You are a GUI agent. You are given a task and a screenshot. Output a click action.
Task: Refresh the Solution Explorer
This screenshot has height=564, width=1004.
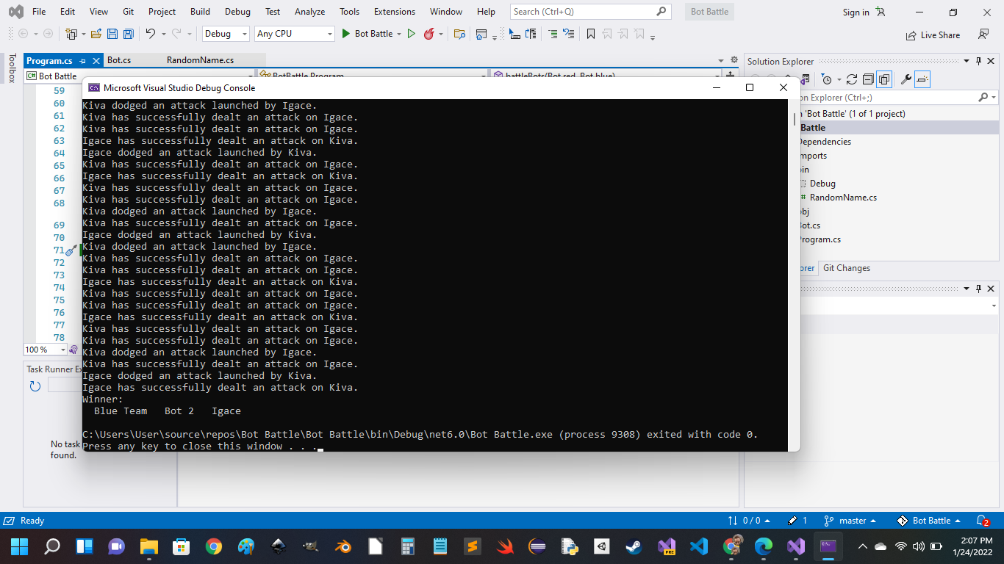[852, 79]
